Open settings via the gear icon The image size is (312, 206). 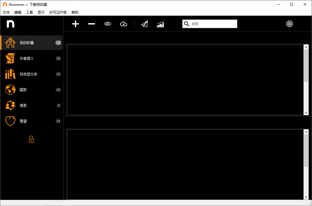[289, 24]
